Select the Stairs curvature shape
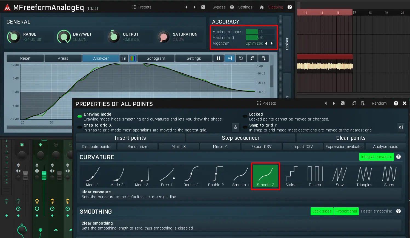Image resolution: width=410 pixels, height=238 pixels. coord(290,177)
